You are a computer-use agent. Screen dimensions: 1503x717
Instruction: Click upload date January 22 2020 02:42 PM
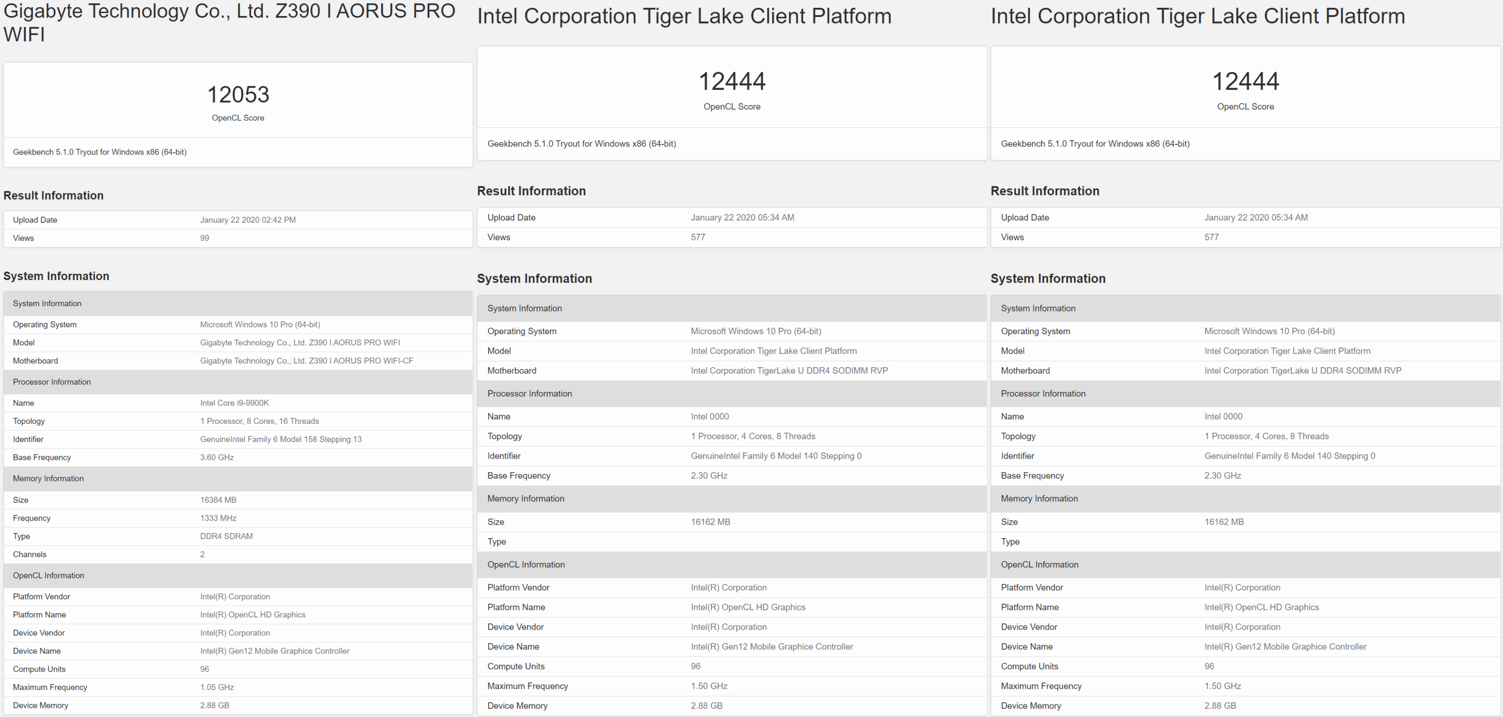(x=248, y=220)
